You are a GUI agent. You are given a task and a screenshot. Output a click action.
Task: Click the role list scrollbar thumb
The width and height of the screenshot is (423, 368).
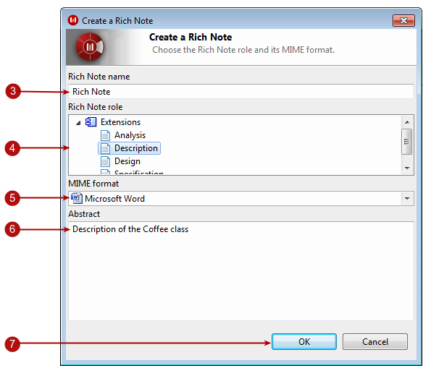[406, 142]
